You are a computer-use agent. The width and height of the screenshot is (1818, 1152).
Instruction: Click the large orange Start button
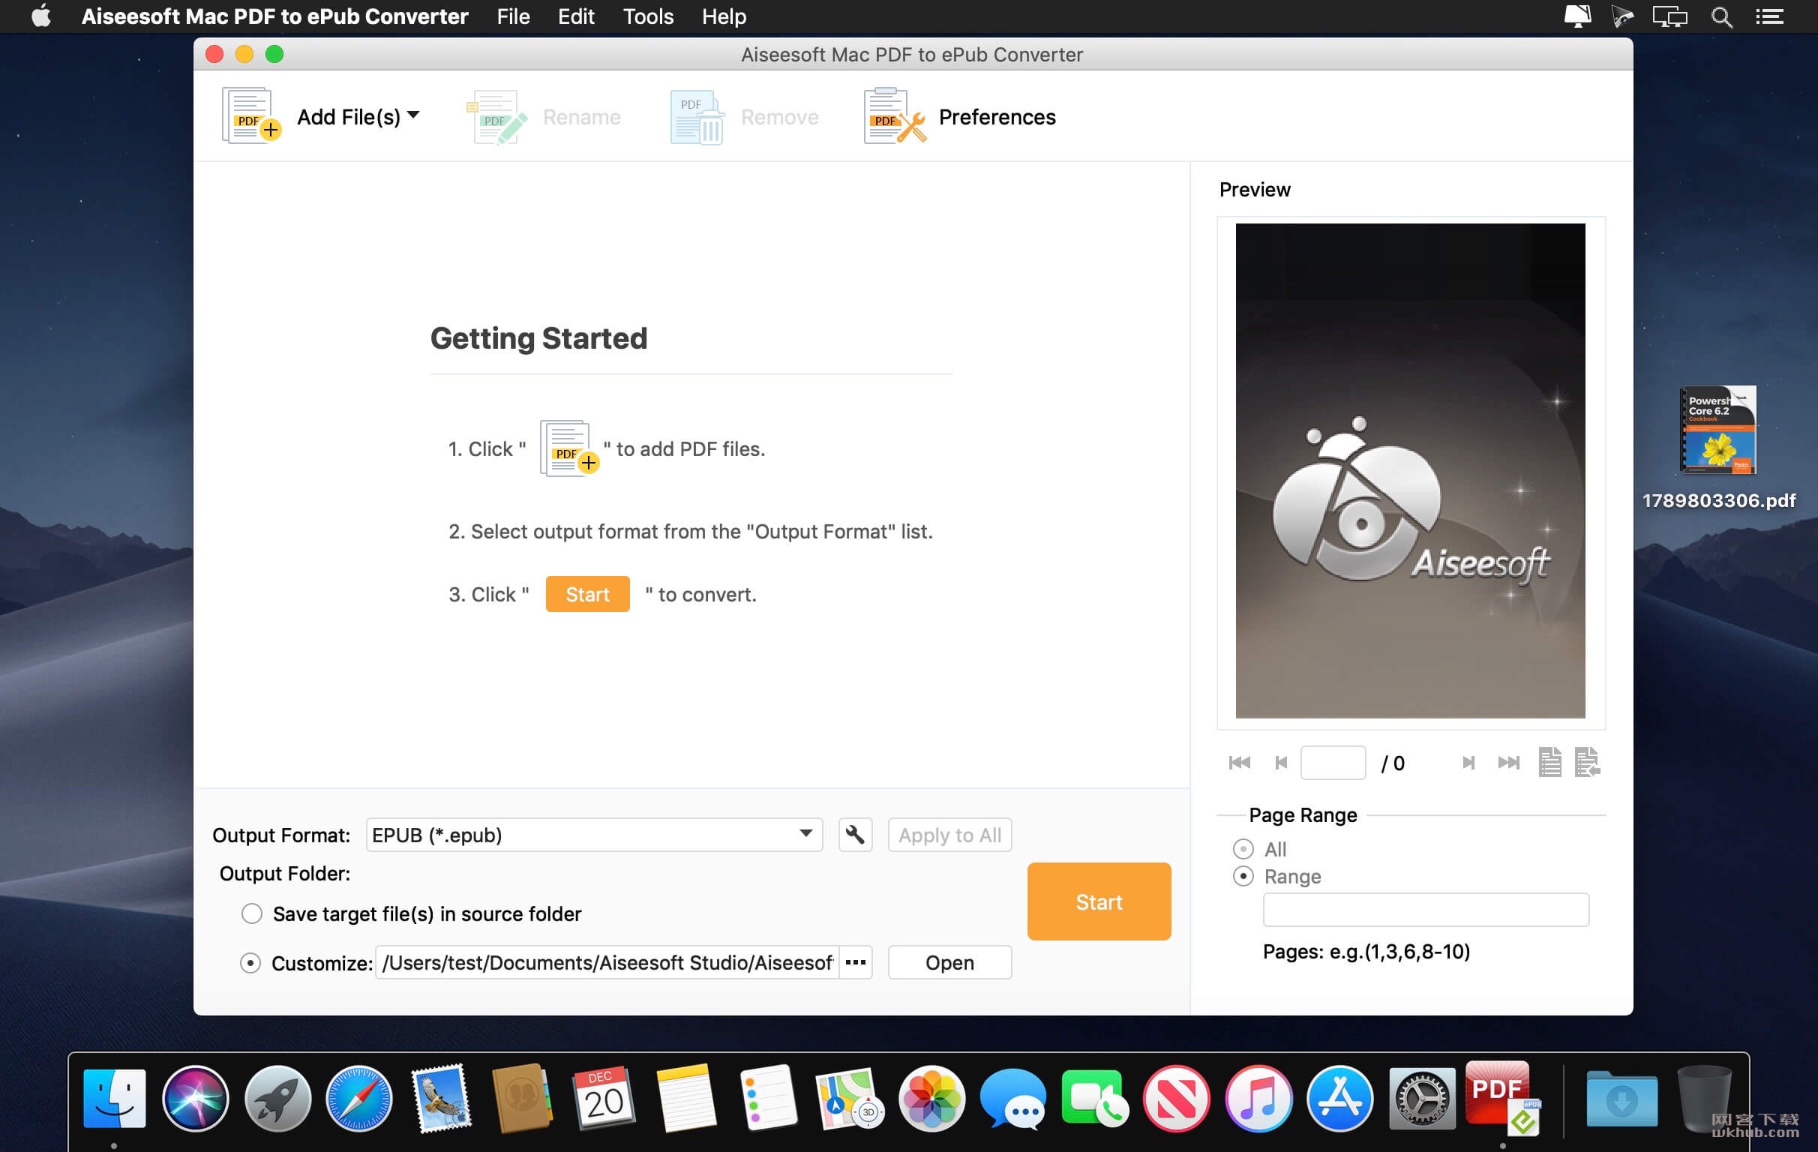[x=1099, y=901]
